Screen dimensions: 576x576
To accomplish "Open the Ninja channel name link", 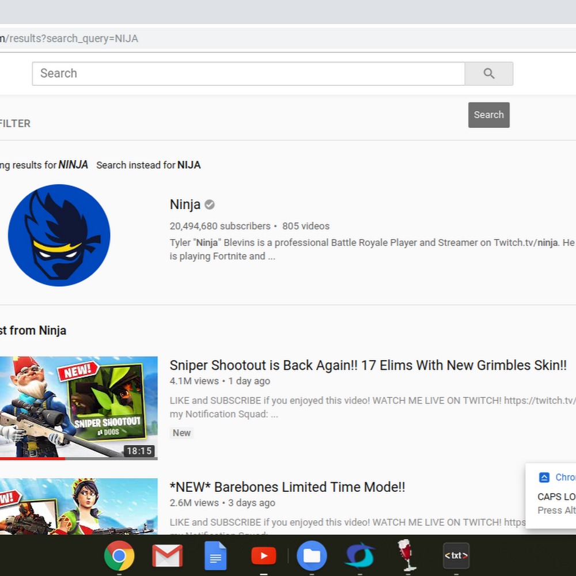I will 185,204.
